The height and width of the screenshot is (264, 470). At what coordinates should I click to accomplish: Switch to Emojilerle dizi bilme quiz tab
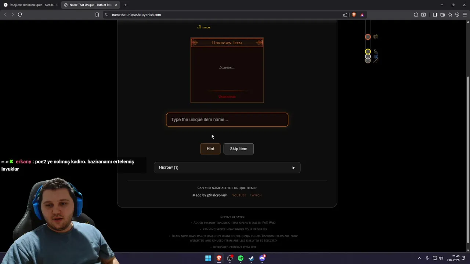pyautogui.click(x=30, y=5)
